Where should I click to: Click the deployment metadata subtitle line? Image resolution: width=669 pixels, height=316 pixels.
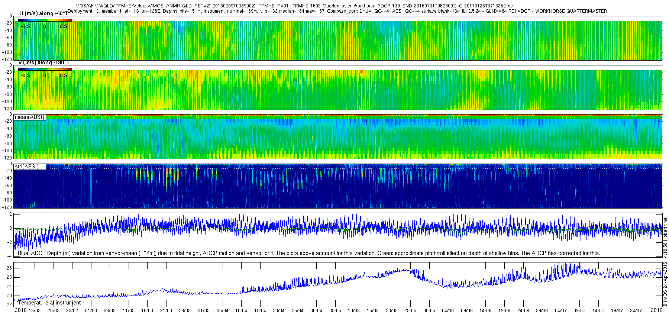pyautogui.click(x=337, y=11)
